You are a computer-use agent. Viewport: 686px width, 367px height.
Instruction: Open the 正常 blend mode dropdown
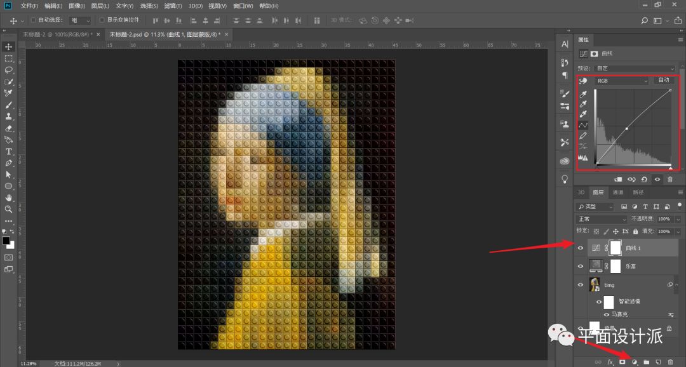coord(595,218)
